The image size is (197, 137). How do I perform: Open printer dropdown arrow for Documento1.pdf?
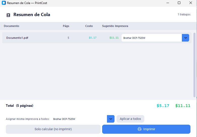[x=185, y=38]
